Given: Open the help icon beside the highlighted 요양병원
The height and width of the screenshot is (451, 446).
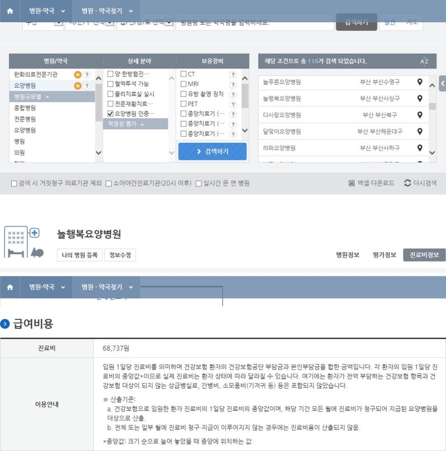Looking at the screenshot, I should point(86,86).
